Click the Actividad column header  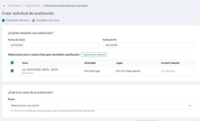[x=90, y=63]
